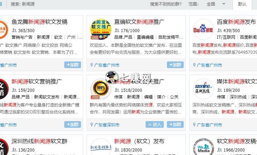
Task: Open group title 新闻源（软文）发布
Action: click(x=139, y=141)
